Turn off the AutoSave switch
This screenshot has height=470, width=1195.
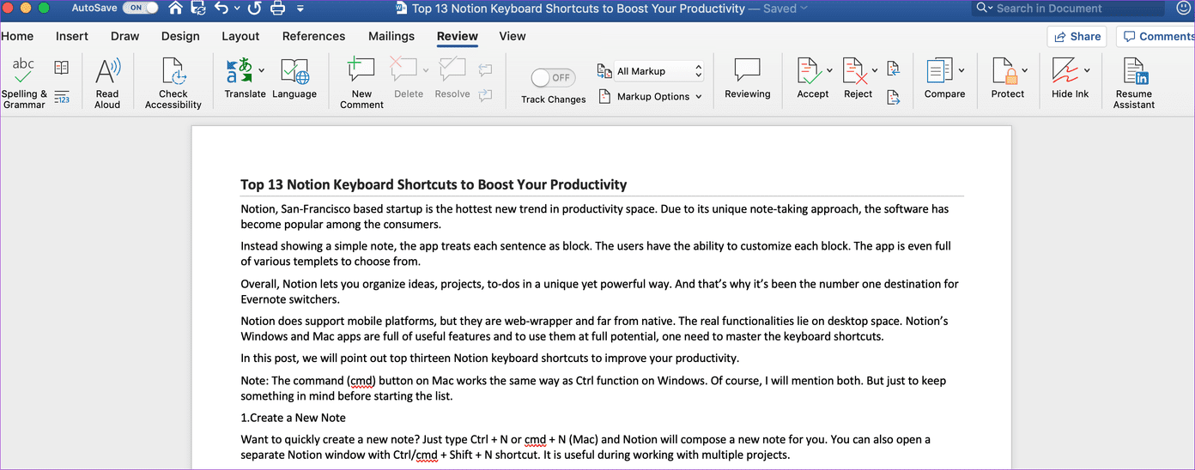pyautogui.click(x=141, y=8)
